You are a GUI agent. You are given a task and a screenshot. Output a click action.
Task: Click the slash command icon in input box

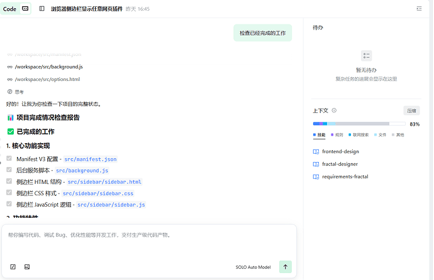pyautogui.click(x=13, y=267)
